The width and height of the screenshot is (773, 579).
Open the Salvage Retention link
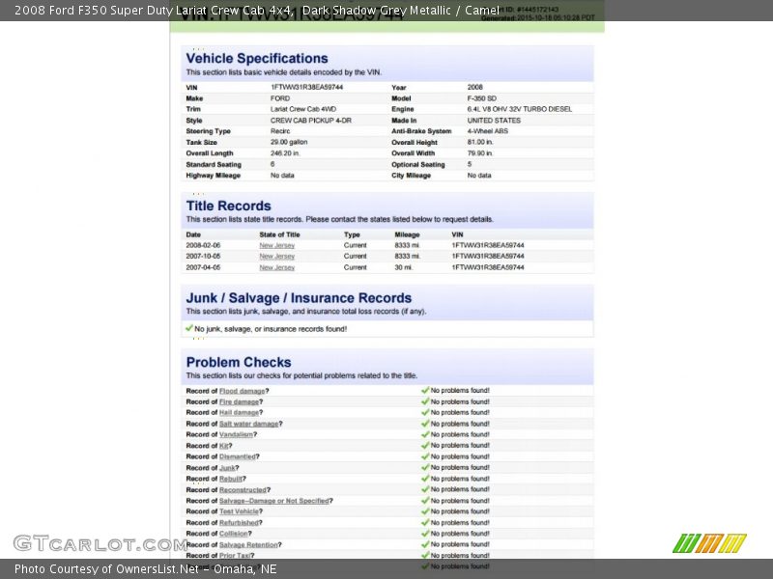coord(249,545)
